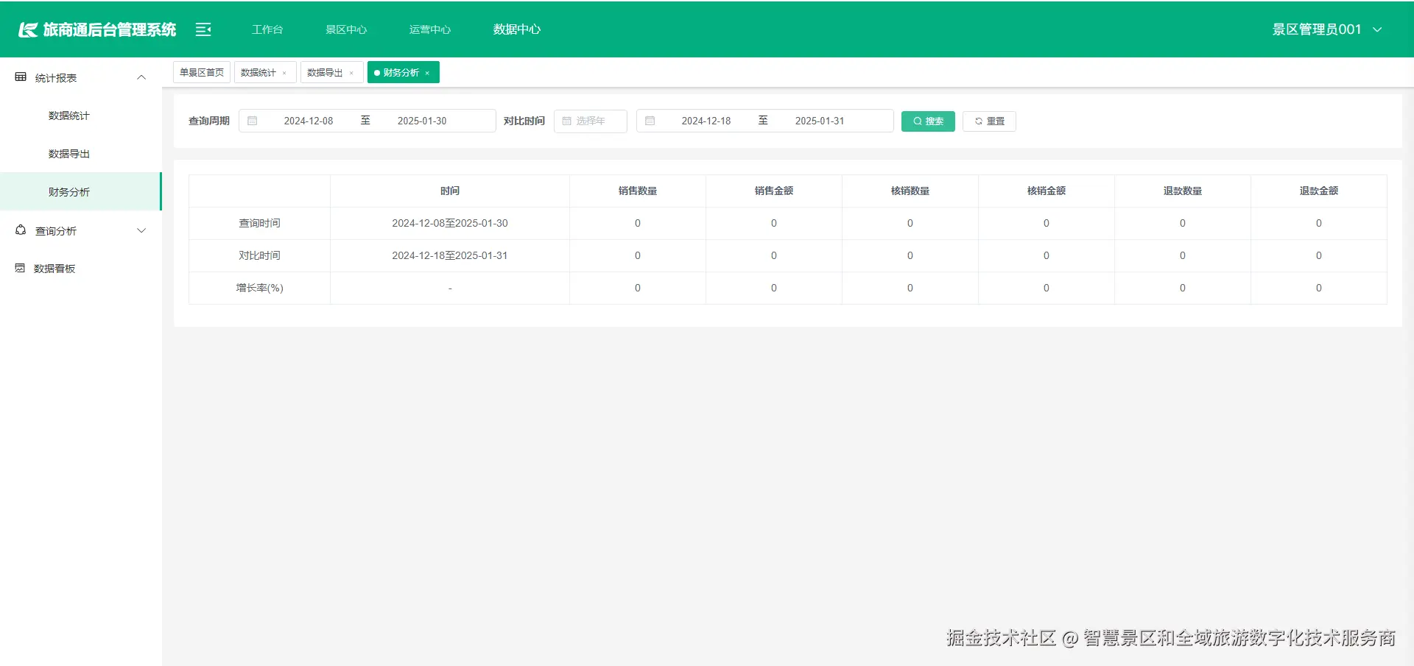Click the 旅商通 logo icon
Screen dimensions: 1414x666
click(28, 29)
